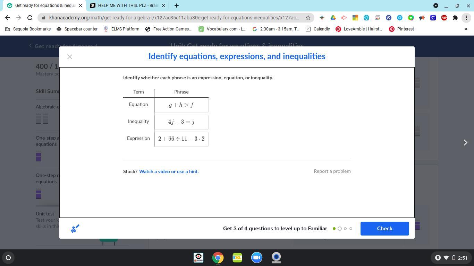
Task: Open the megaphone extension icon
Action: (422, 18)
